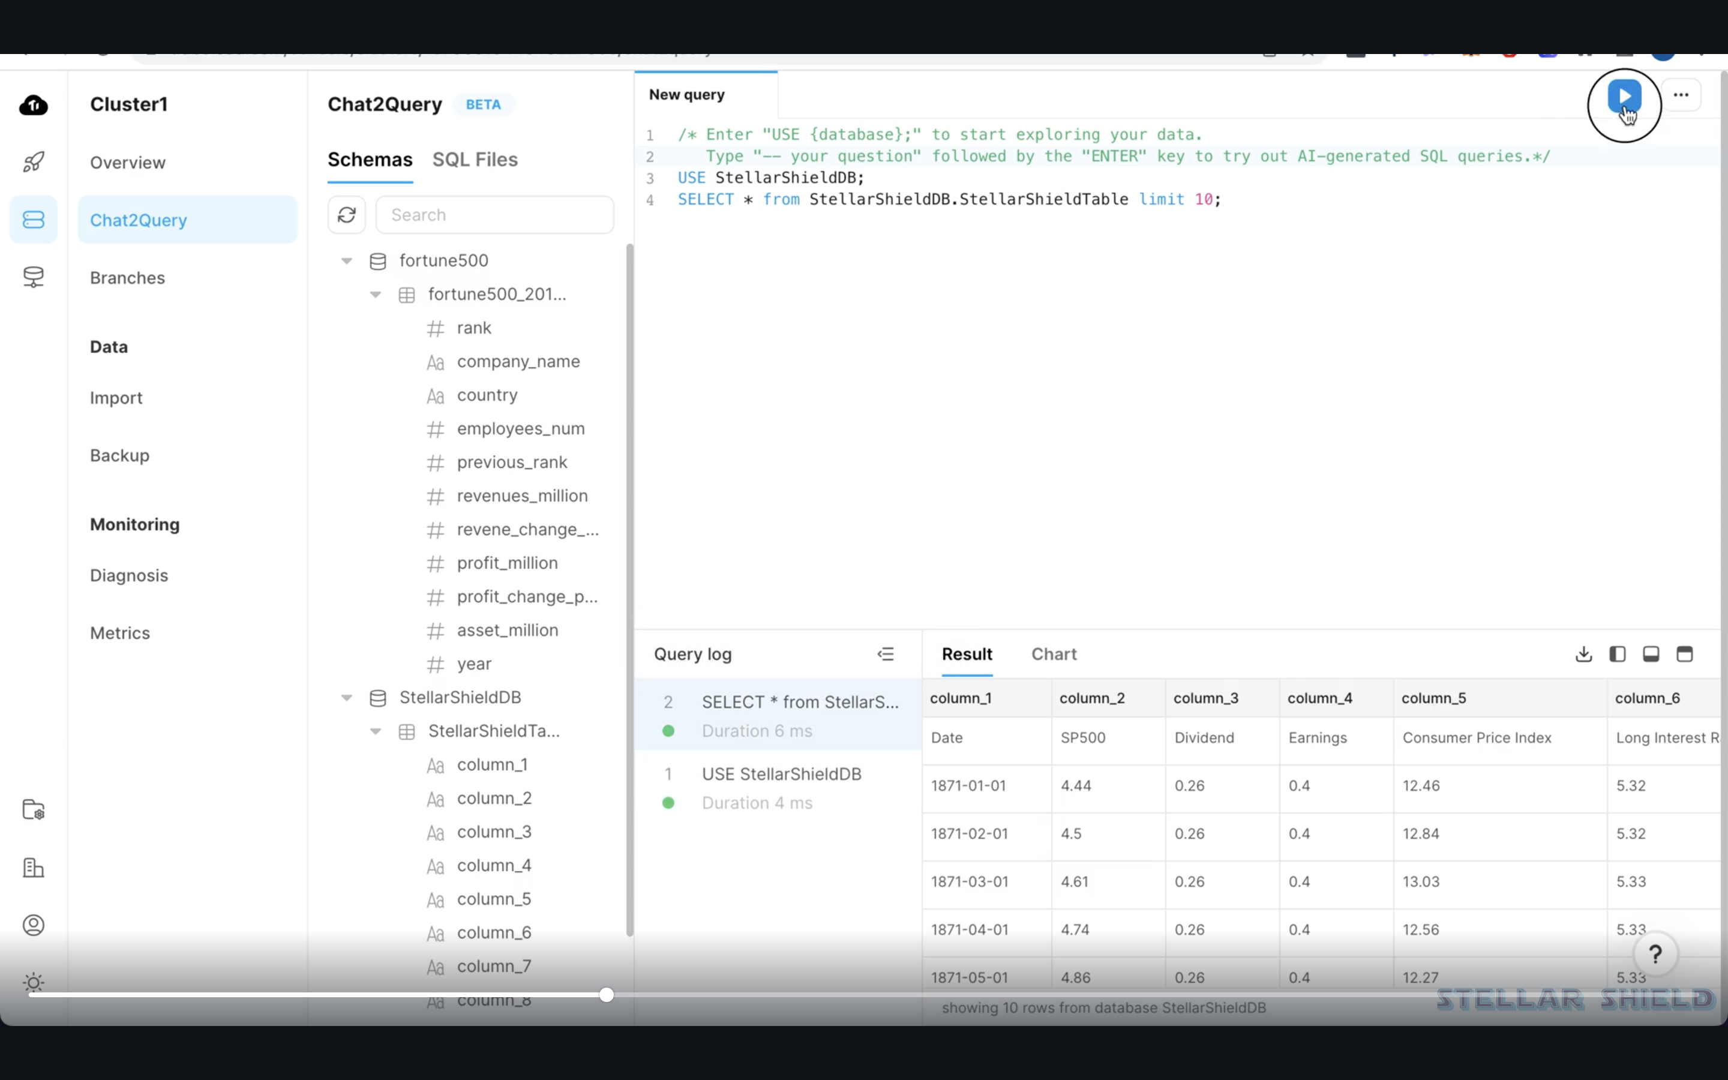Open the Import data page
This screenshot has width=1728, height=1080.
click(116, 398)
